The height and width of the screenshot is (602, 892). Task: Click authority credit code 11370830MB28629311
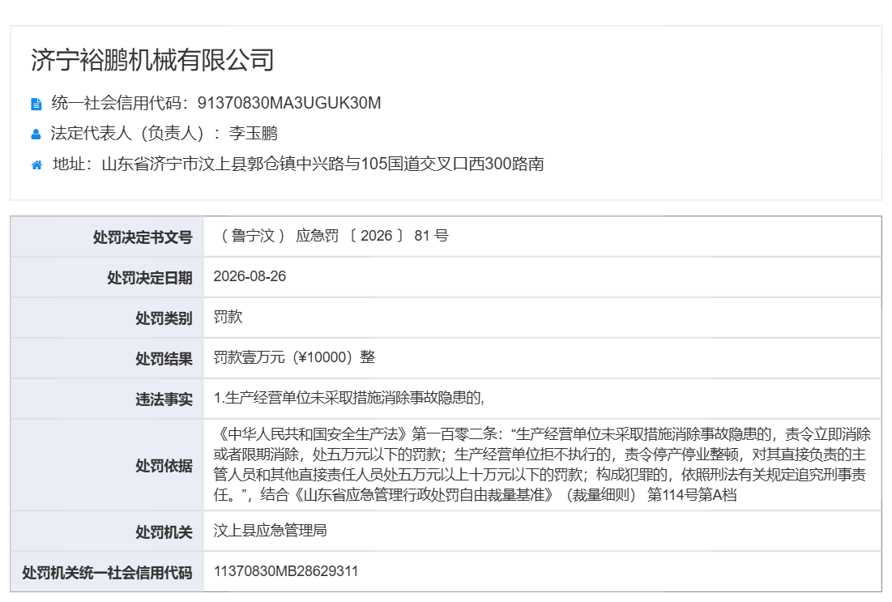coord(286,571)
